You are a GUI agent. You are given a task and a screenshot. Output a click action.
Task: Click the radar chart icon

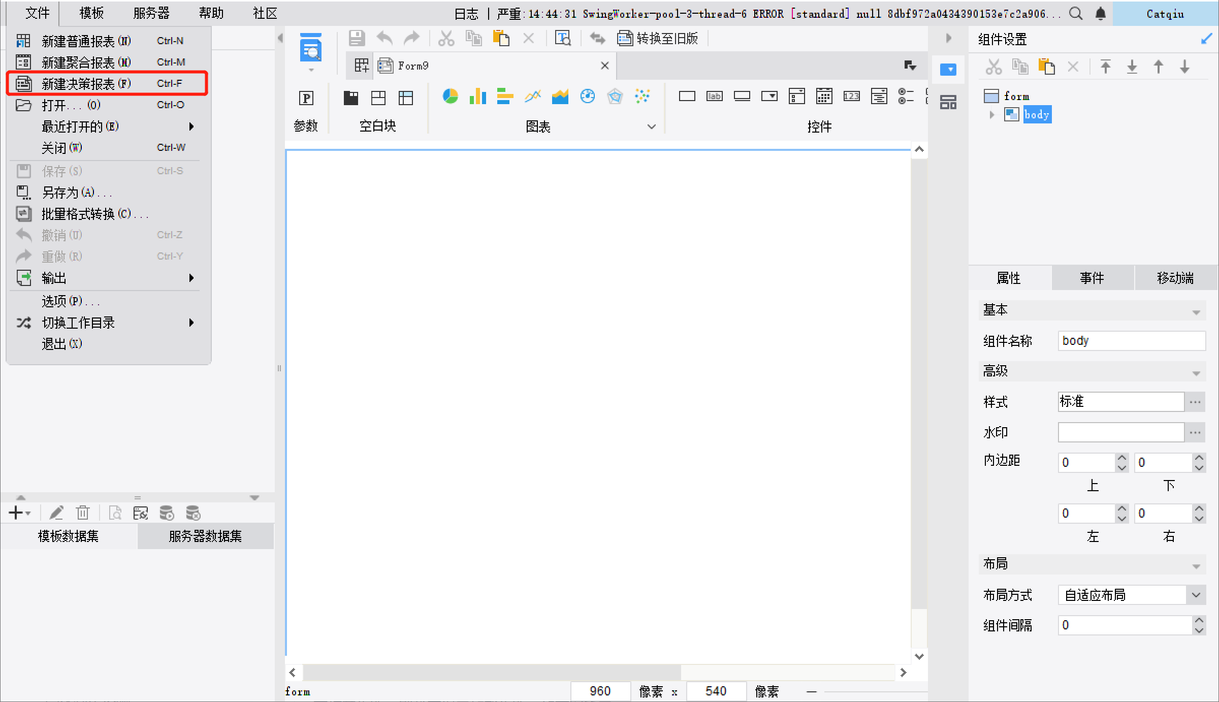615,96
